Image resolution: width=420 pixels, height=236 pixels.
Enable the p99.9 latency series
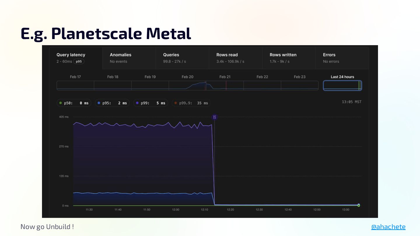(x=191, y=103)
